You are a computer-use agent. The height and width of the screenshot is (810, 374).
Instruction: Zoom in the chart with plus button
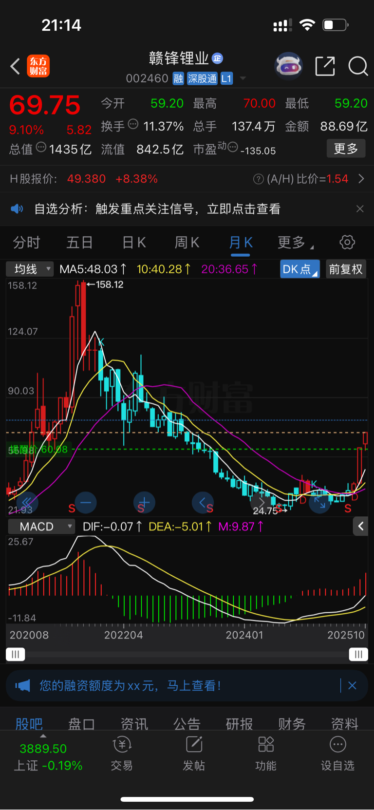[x=144, y=502]
